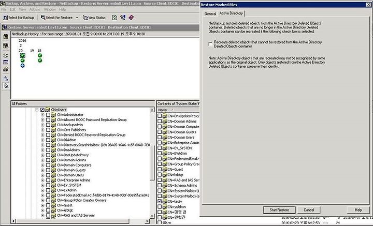Expand the CN=Domain Computers tree node
The width and height of the screenshot is (373, 226).
[x=42, y=165]
